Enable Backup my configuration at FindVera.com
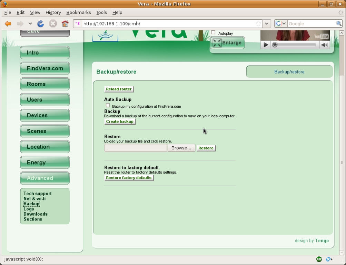The image size is (346, 265). (x=108, y=105)
